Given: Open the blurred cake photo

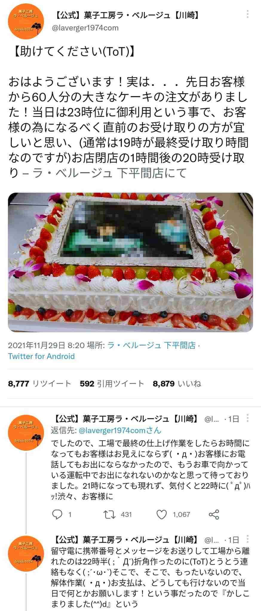Looking at the screenshot, I should tap(130, 262).
